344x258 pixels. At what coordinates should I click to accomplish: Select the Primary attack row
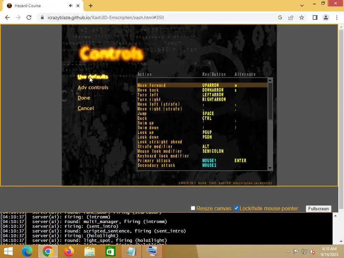coord(202,161)
